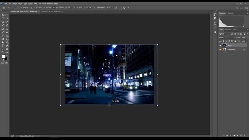Image resolution: width=249 pixels, height=140 pixels.
Task: Switch to the Navigator tab
Action: pyautogui.click(x=231, y=13)
